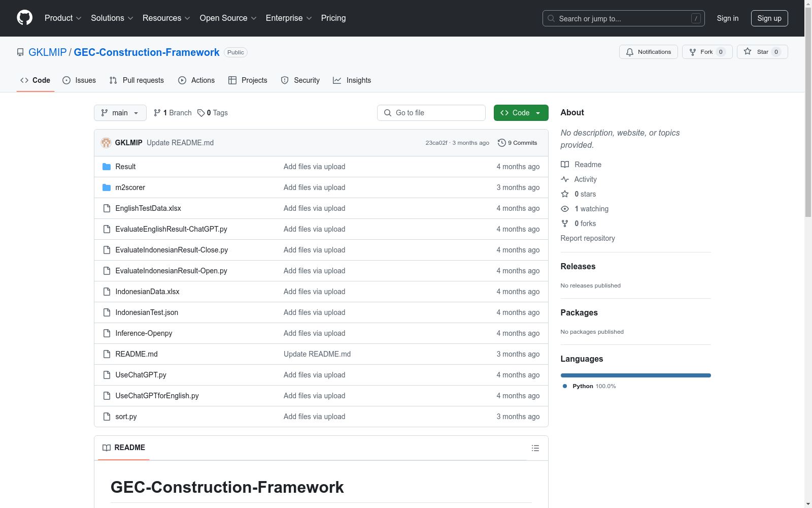Click the GEC-Construction-Framework repository name
The width and height of the screenshot is (812, 508).
(147, 52)
